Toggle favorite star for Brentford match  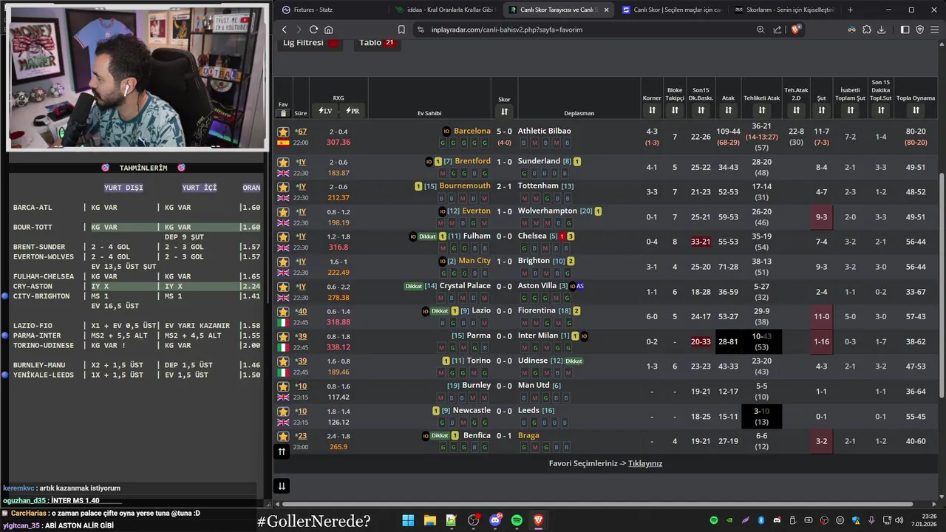[x=283, y=163]
